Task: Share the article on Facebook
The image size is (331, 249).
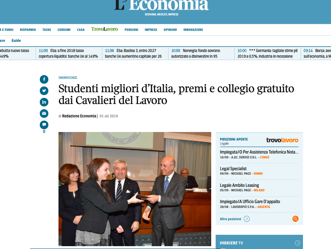Action: click(x=44, y=79)
